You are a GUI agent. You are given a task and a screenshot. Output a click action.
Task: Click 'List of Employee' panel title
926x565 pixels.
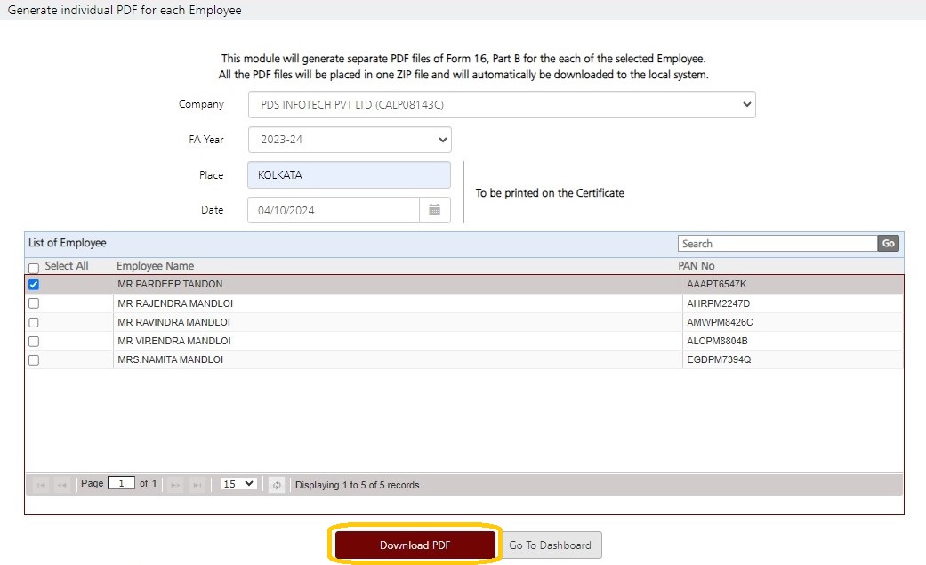pos(68,243)
